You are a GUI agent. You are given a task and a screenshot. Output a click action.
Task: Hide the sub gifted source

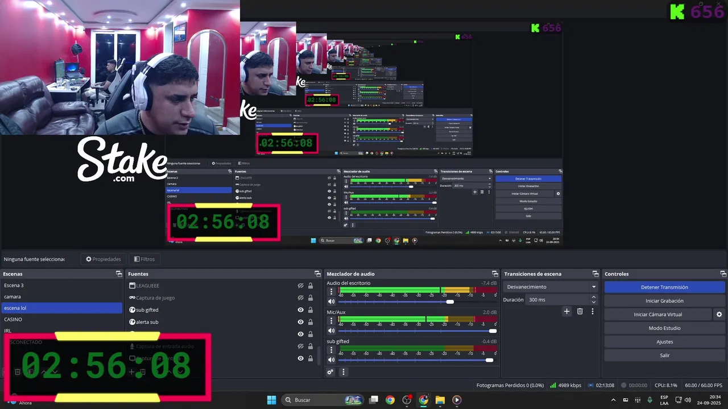click(300, 310)
